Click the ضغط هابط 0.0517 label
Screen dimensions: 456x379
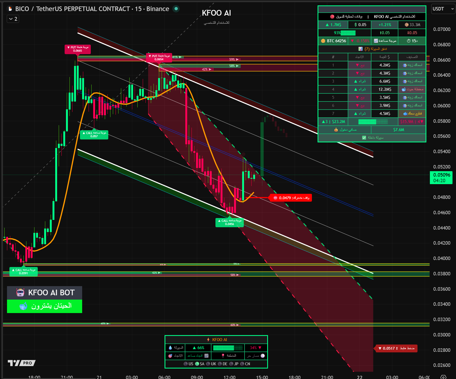(x=396, y=348)
